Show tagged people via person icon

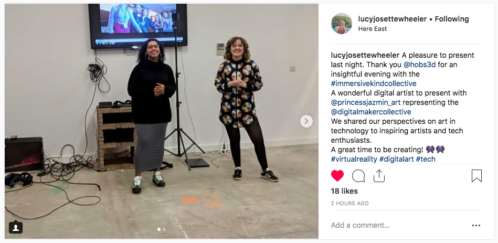point(16,227)
